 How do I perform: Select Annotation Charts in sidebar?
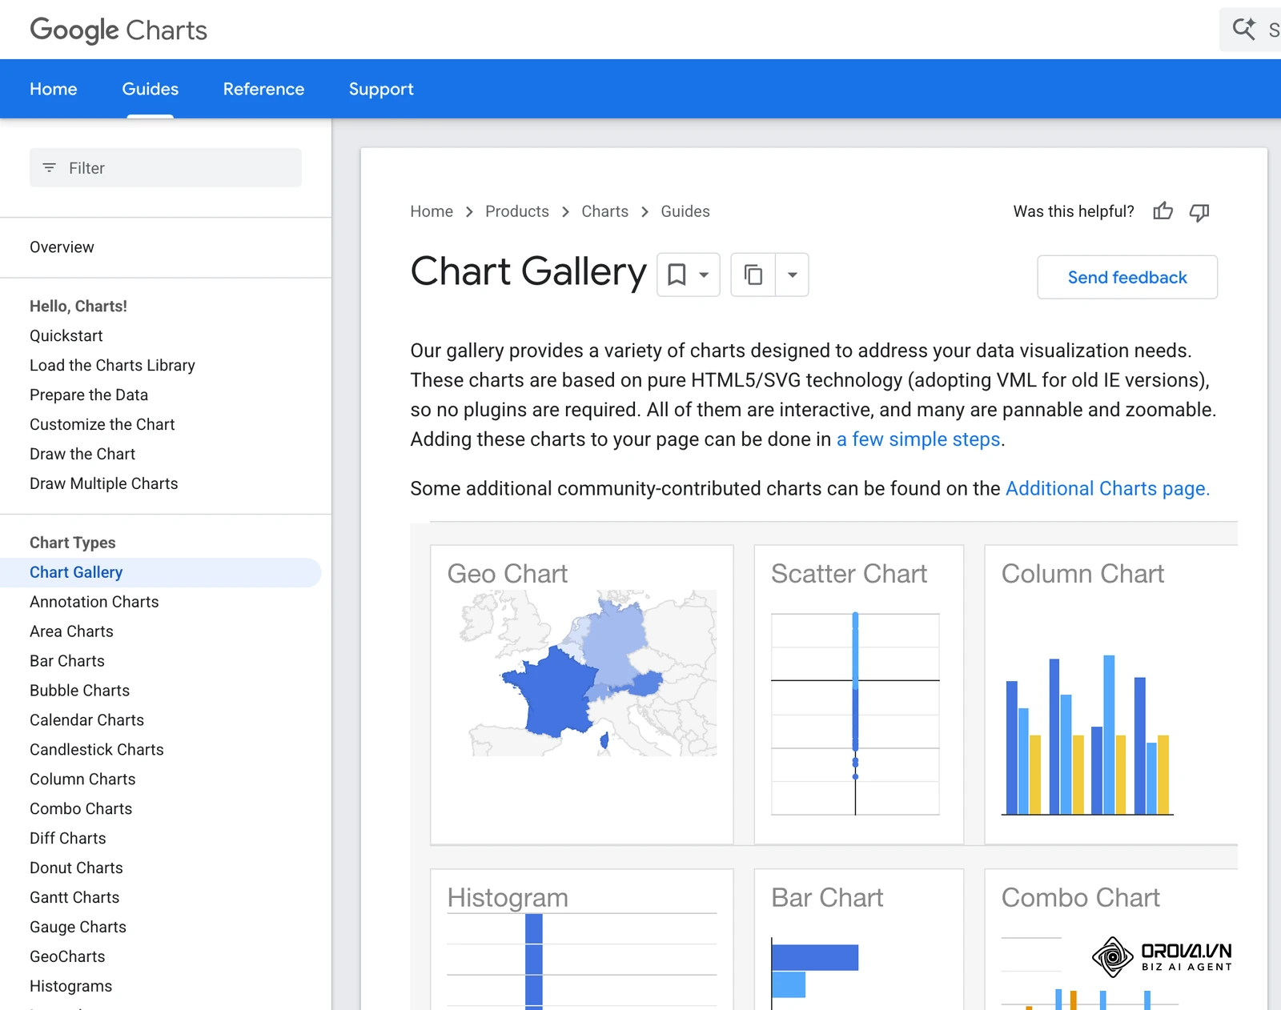(x=94, y=602)
